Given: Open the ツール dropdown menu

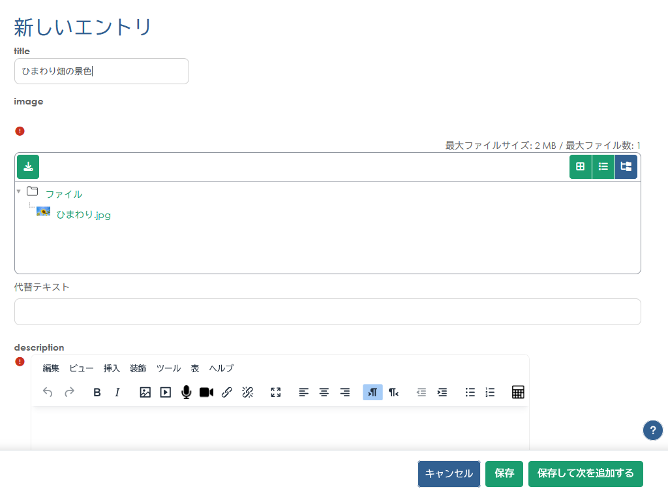Looking at the screenshot, I should [x=168, y=368].
